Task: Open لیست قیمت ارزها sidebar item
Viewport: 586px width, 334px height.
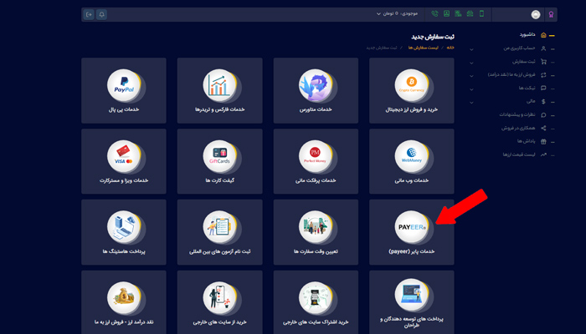Action: pyautogui.click(x=519, y=154)
